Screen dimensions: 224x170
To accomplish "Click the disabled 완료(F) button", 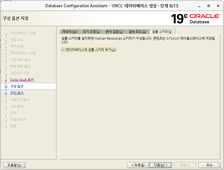I will coord(185,165).
